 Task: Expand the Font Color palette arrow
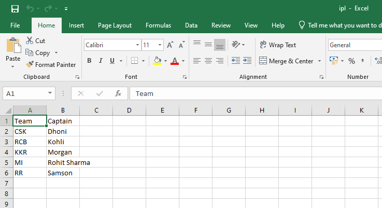(x=183, y=61)
